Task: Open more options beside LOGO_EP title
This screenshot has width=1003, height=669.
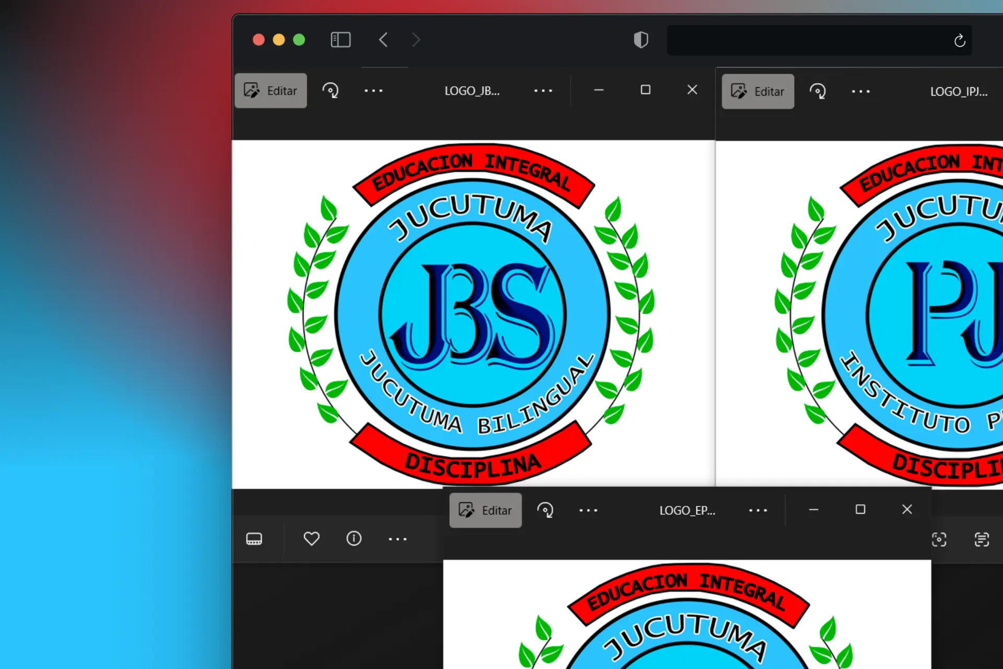Action: [758, 510]
